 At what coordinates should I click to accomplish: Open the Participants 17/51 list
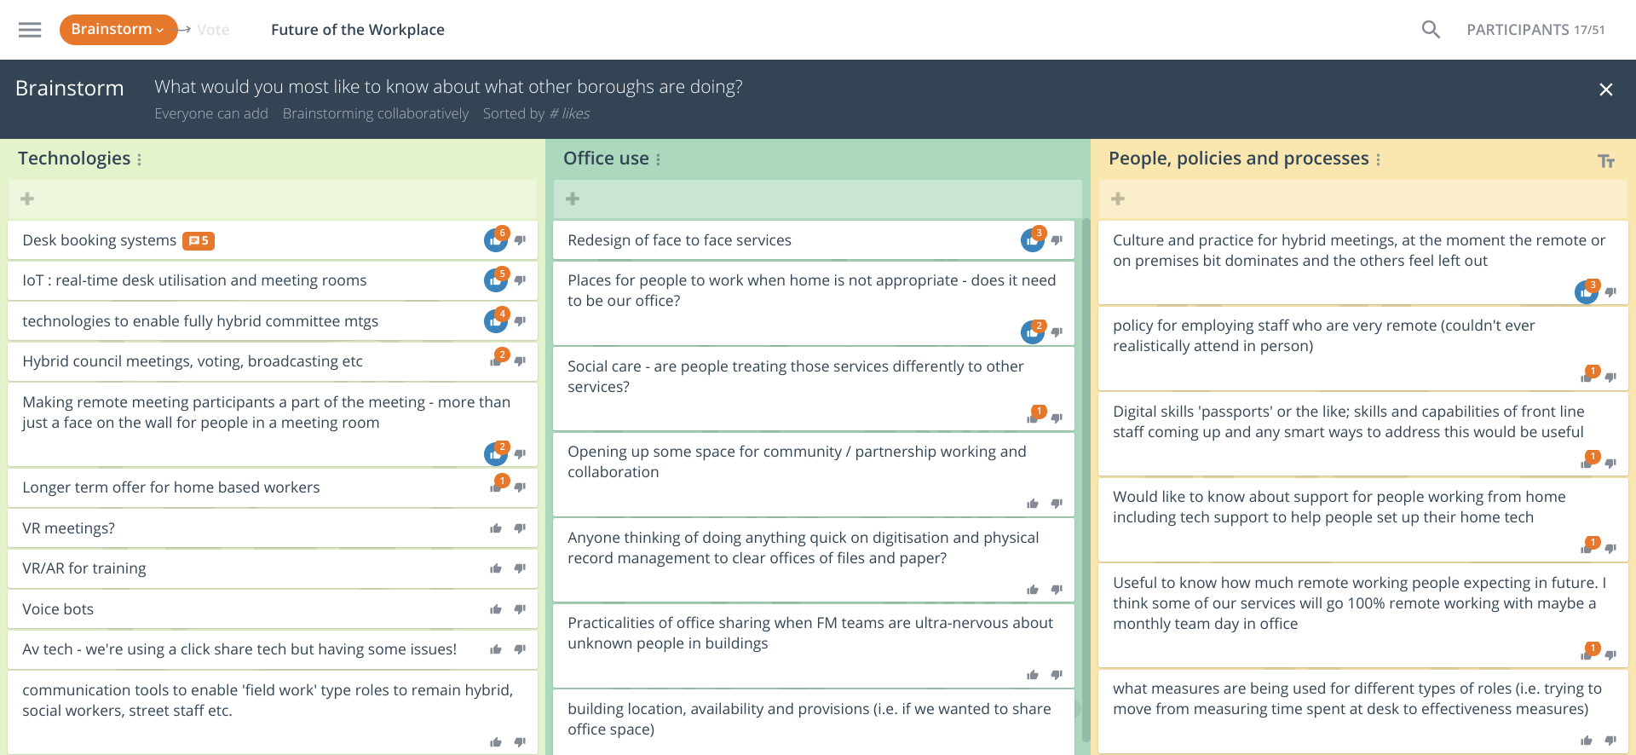pos(1535,30)
